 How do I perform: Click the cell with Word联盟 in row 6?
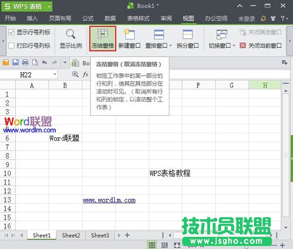64,138
